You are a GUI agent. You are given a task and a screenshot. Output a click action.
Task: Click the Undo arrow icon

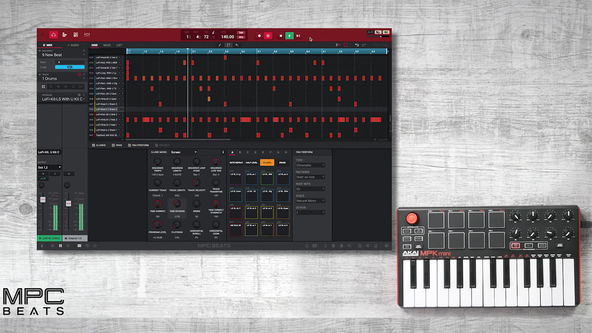(x=357, y=45)
